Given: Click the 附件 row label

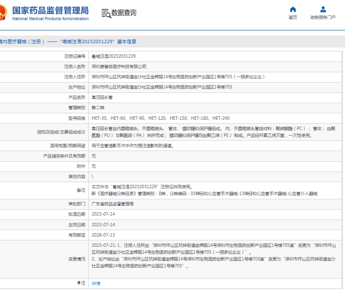Looking at the screenshot, I should pos(81,166).
